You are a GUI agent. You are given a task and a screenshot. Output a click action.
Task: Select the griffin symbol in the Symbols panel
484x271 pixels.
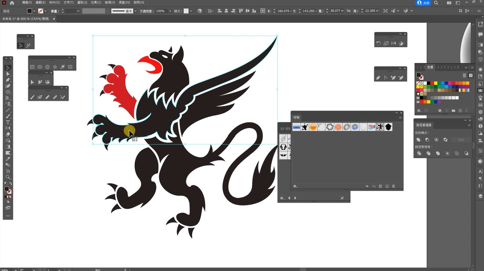point(379,127)
